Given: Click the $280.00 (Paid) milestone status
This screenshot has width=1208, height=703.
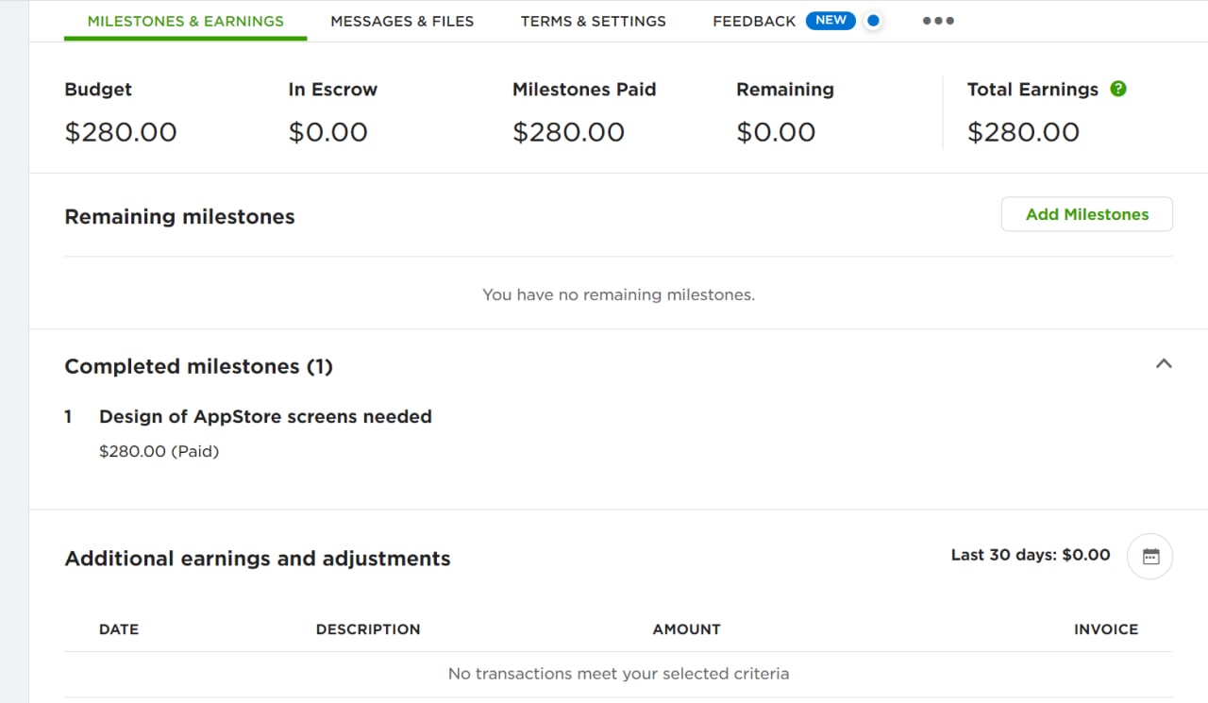Looking at the screenshot, I should point(159,451).
